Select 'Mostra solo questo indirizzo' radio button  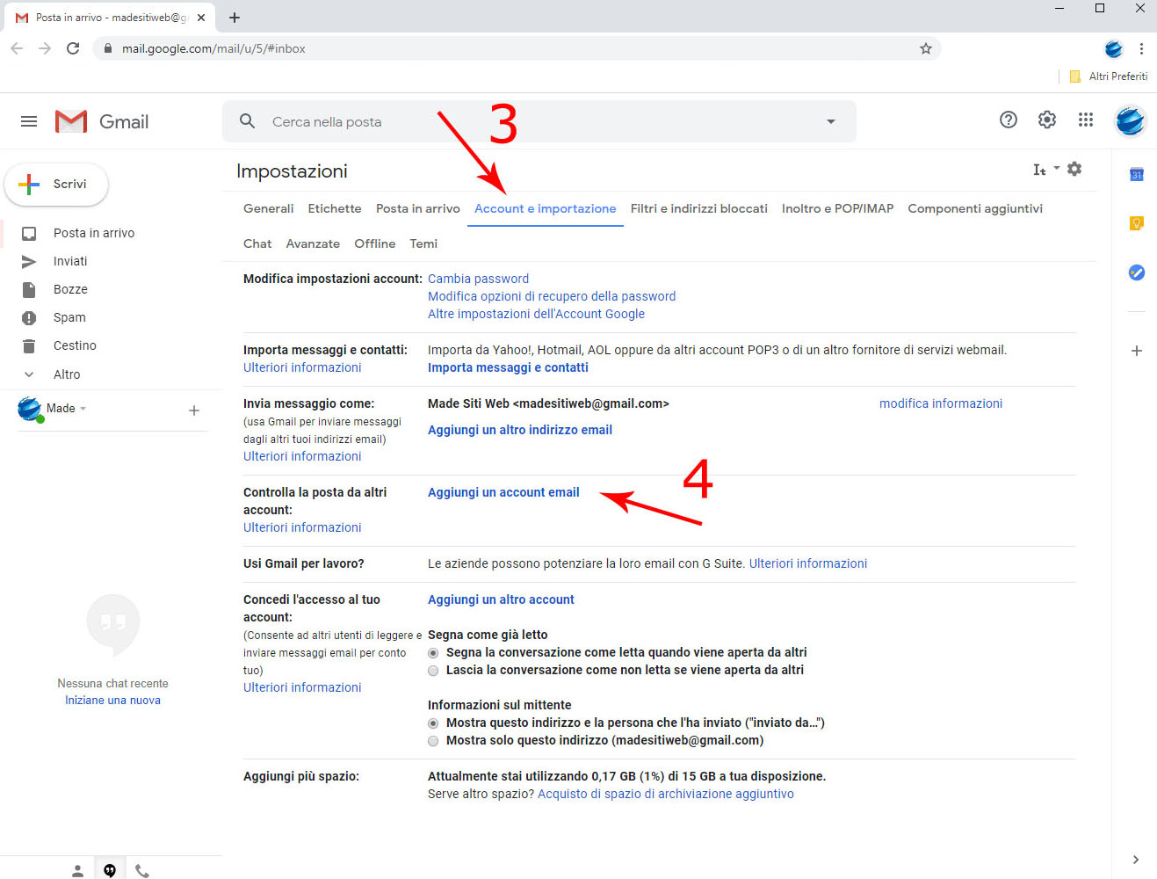point(433,741)
